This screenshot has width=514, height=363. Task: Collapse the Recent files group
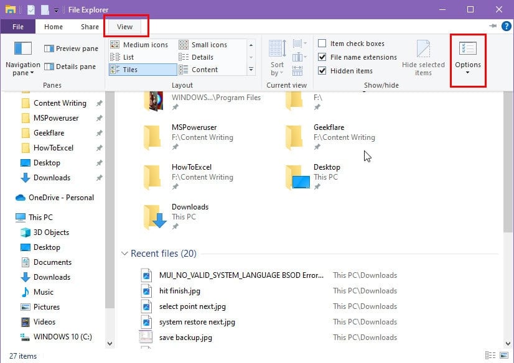pos(124,254)
